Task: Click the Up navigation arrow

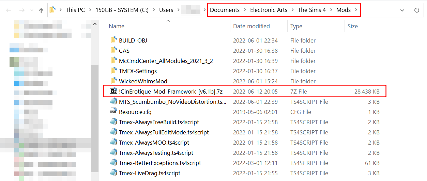Action: (41, 10)
